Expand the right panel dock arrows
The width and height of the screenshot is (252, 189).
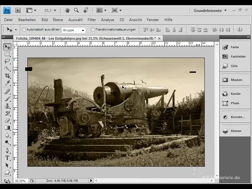tap(248, 37)
